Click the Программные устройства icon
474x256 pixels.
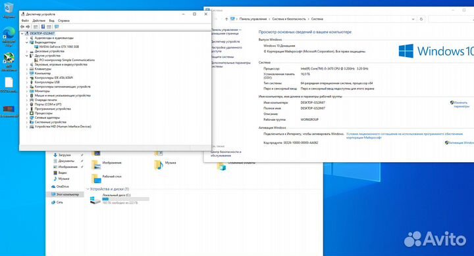click(x=32, y=108)
